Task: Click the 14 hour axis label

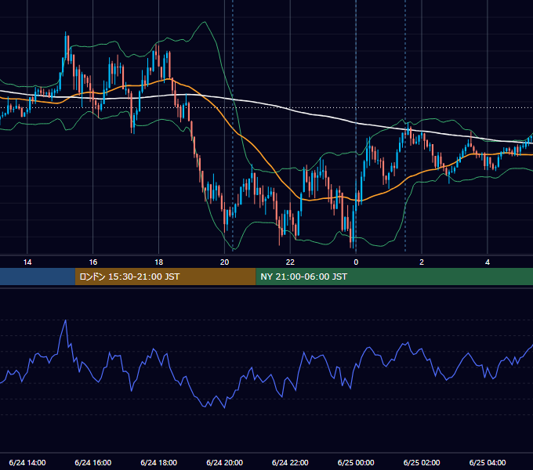Action: click(x=27, y=262)
